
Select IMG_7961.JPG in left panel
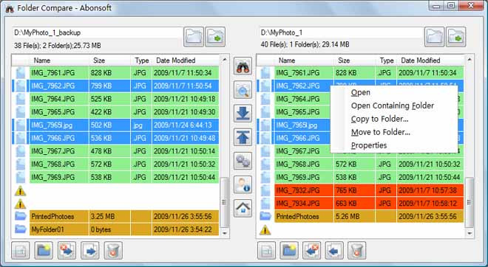tap(53, 73)
